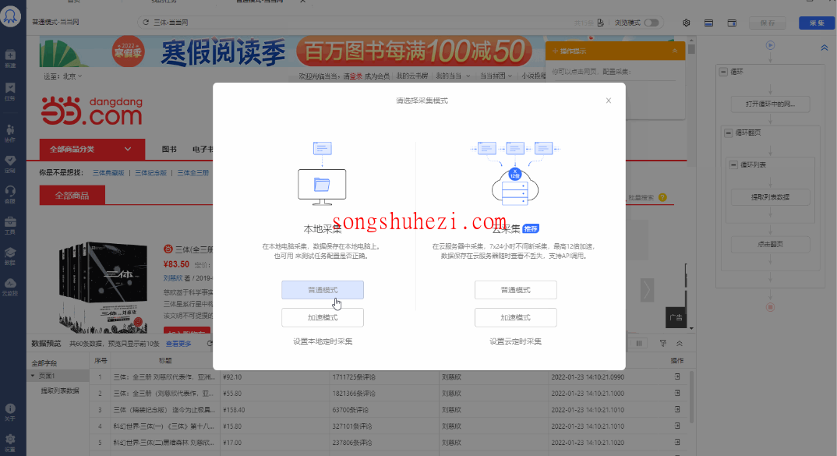This screenshot has width=837, height=456.
Task: Open the 教程 tutorial sidebar icon
Action: pos(10,256)
